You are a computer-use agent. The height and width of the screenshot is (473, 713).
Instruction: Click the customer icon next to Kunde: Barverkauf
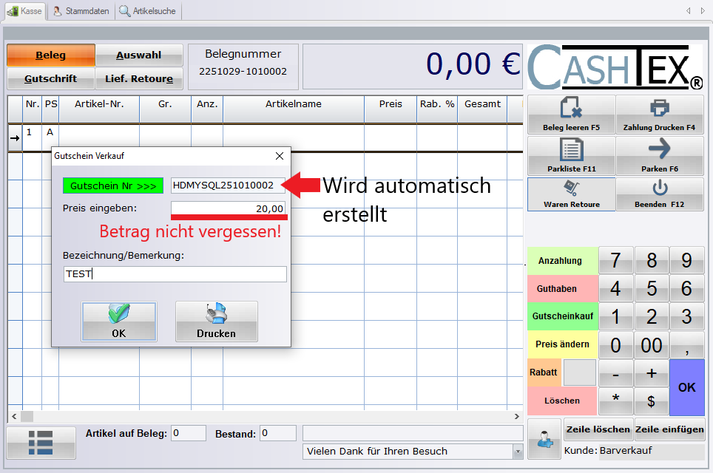point(544,440)
